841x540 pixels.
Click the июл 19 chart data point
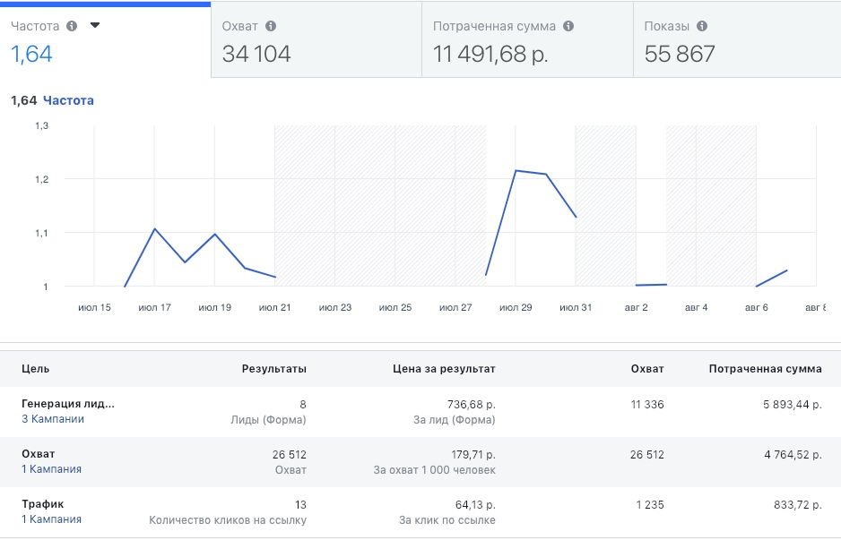214,234
